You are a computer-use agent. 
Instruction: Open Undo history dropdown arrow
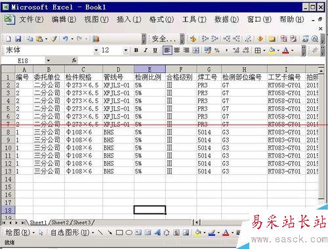[72, 39]
